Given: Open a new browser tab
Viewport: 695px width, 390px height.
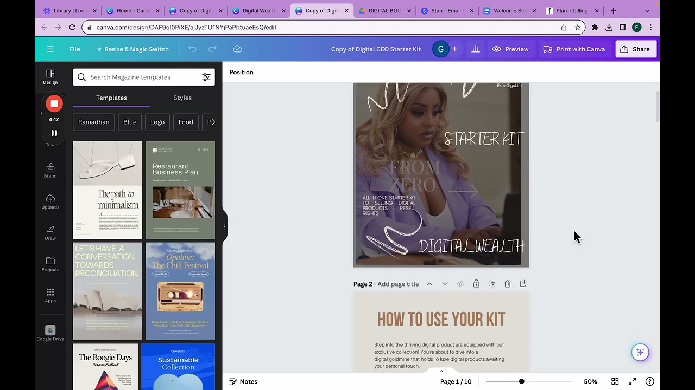Looking at the screenshot, I should coord(613,11).
